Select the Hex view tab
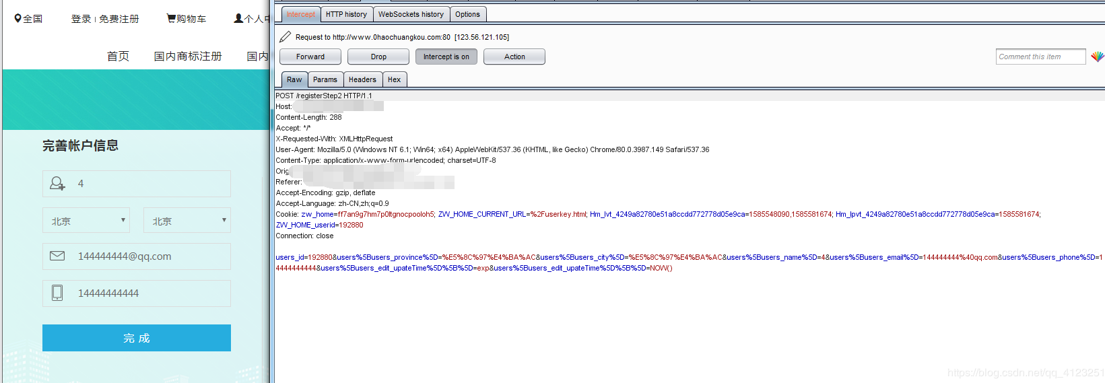This screenshot has width=1105, height=383. click(x=394, y=79)
